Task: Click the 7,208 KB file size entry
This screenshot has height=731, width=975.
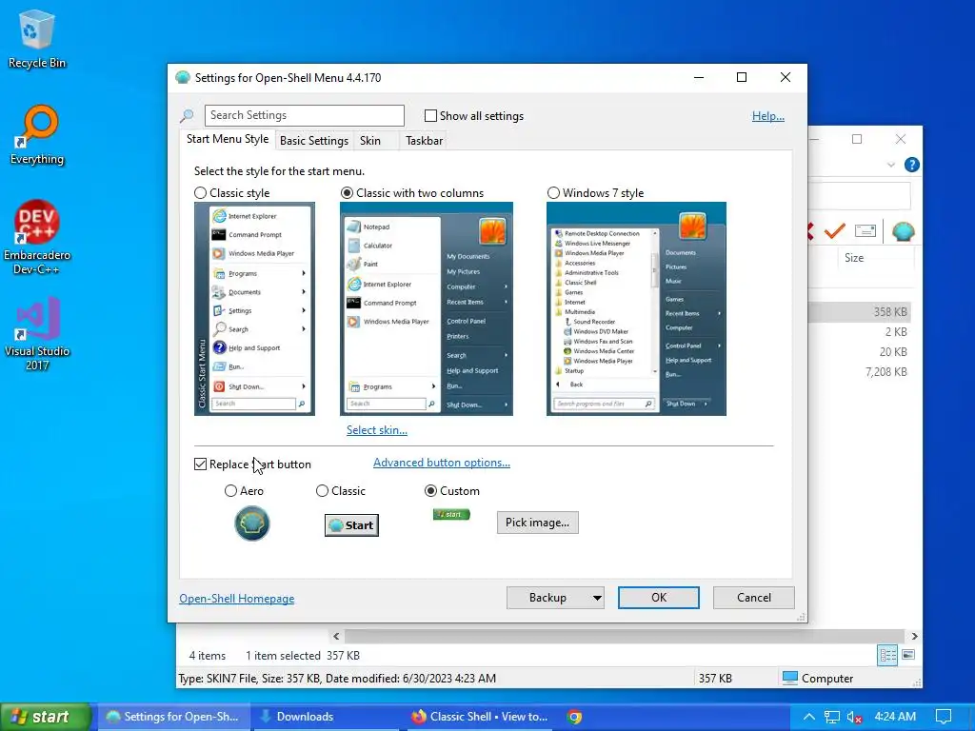Action: point(886,372)
